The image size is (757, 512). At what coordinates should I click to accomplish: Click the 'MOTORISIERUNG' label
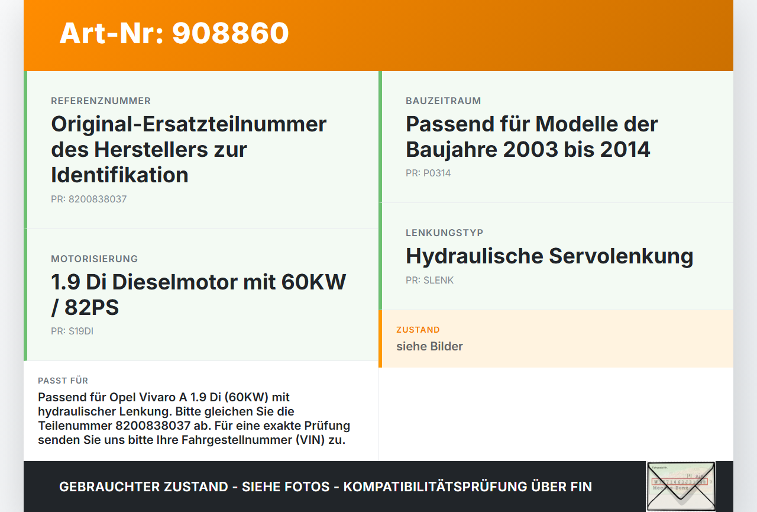(94, 259)
